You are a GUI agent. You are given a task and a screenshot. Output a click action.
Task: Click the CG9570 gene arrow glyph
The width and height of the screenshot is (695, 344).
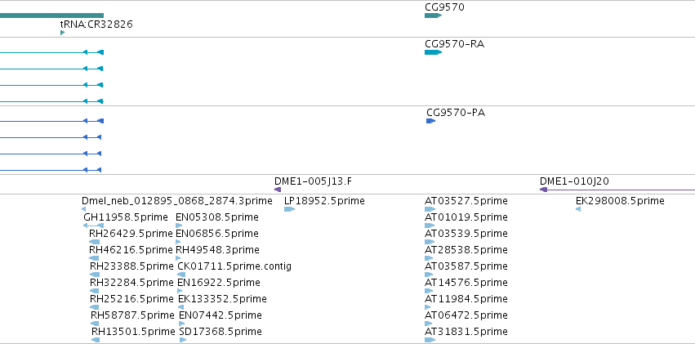(433, 16)
